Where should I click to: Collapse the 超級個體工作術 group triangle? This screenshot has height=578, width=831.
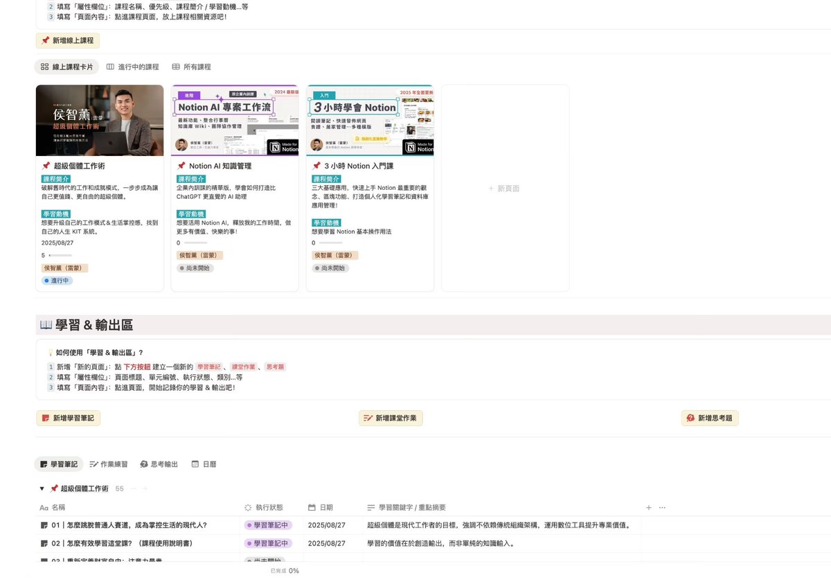42,488
